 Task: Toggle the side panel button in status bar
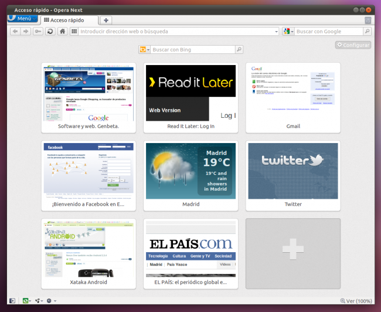pyautogui.click(x=12, y=301)
